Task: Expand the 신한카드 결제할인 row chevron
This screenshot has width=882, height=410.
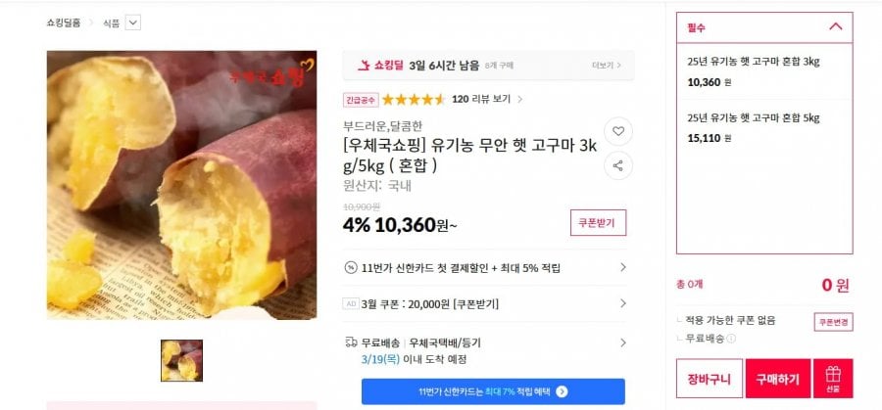Action: coord(622,268)
